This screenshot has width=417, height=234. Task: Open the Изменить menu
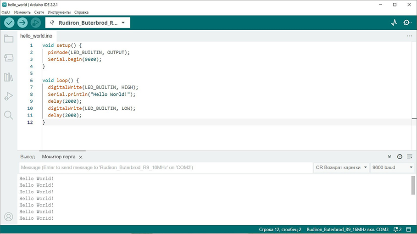[x=22, y=12]
